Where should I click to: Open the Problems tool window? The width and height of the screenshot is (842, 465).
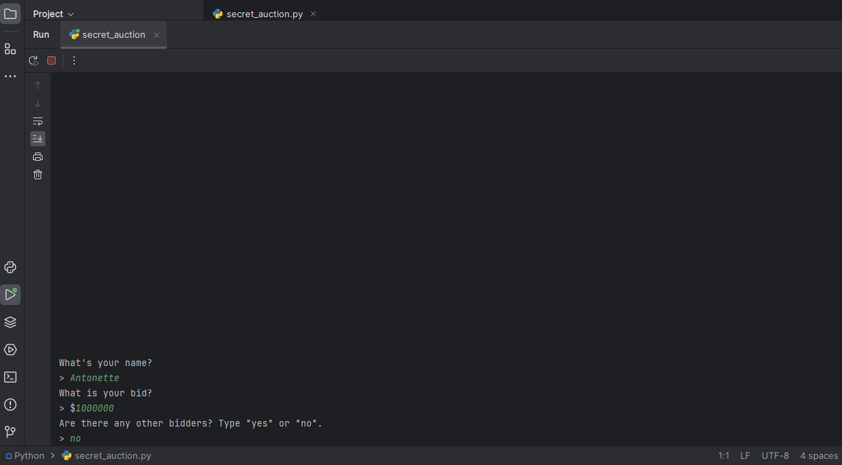pyautogui.click(x=10, y=405)
